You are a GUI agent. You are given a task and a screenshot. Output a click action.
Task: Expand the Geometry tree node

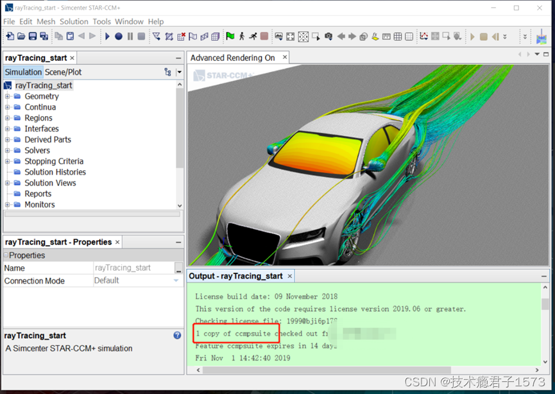pyautogui.click(x=8, y=96)
